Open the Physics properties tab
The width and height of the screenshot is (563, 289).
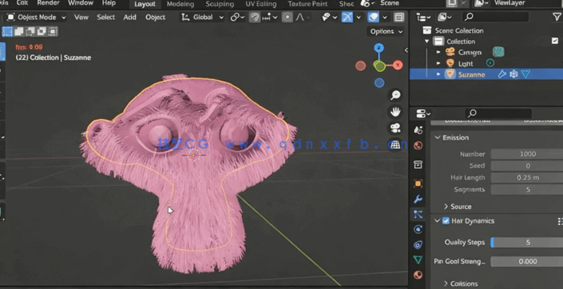coord(418,229)
